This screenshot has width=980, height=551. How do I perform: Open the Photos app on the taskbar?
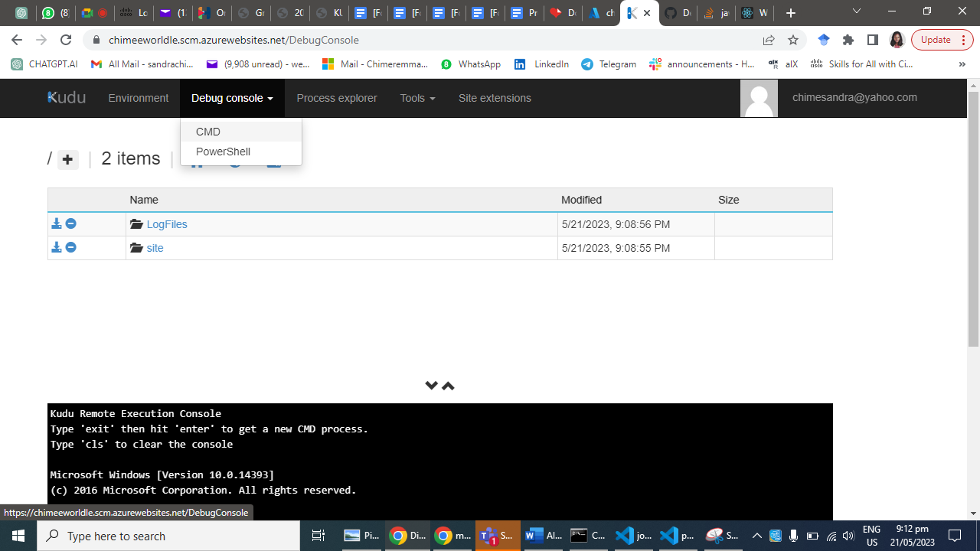click(363, 536)
